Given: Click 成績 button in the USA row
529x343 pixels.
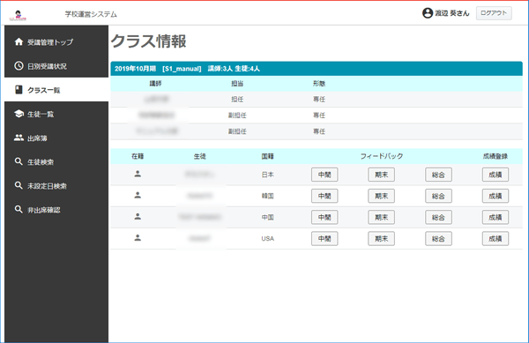Looking at the screenshot, I should click(495, 238).
